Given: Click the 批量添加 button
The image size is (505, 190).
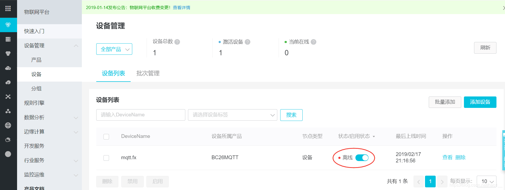Looking at the screenshot, I should tap(445, 102).
